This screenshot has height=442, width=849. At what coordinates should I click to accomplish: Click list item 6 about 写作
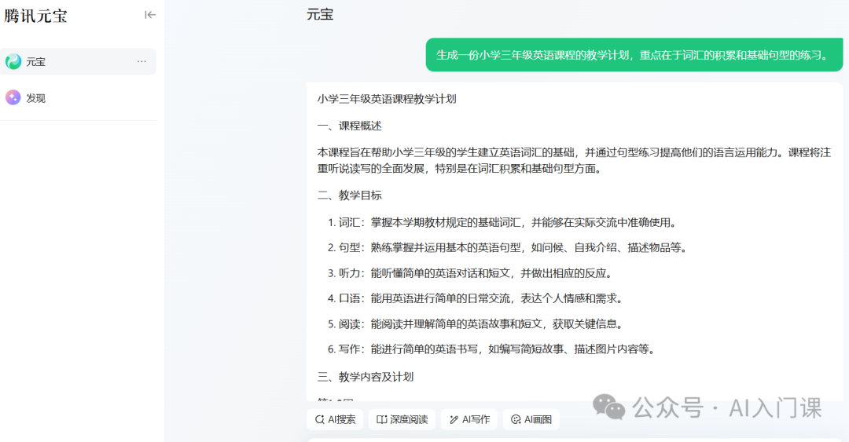point(491,349)
